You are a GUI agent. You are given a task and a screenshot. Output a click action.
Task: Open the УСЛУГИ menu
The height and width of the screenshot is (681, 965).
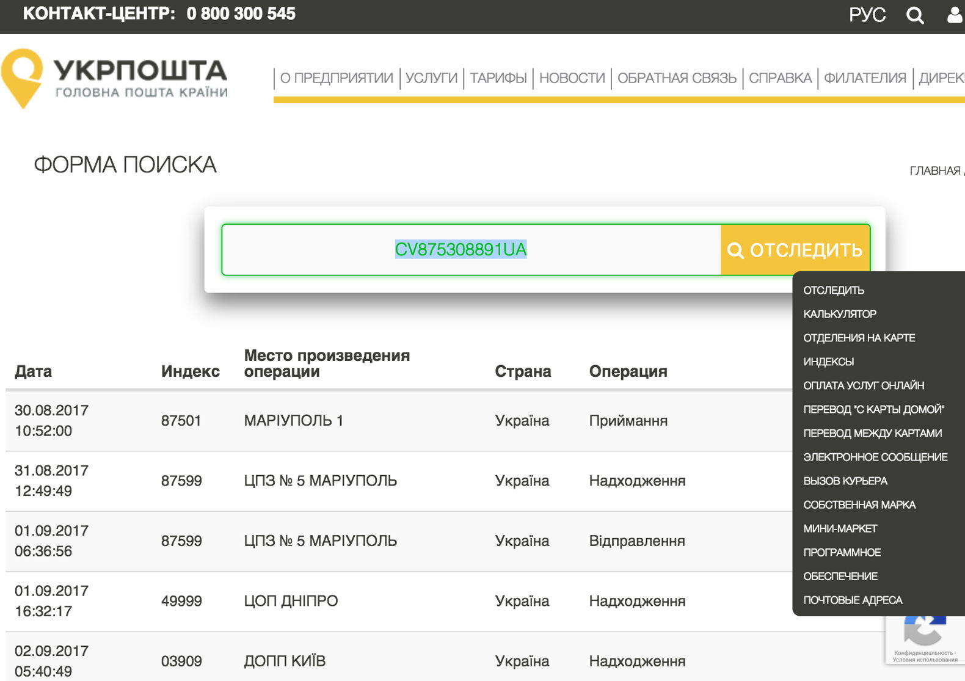coord(431,78)
